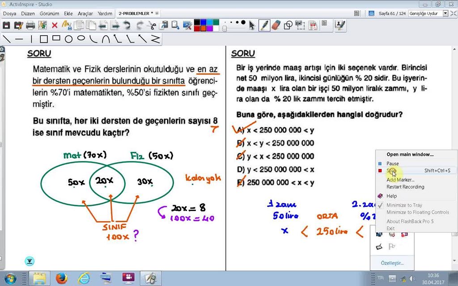458x286 pixels.
Task: Go to the previous page with the left arrow
Action: point(102,25)
